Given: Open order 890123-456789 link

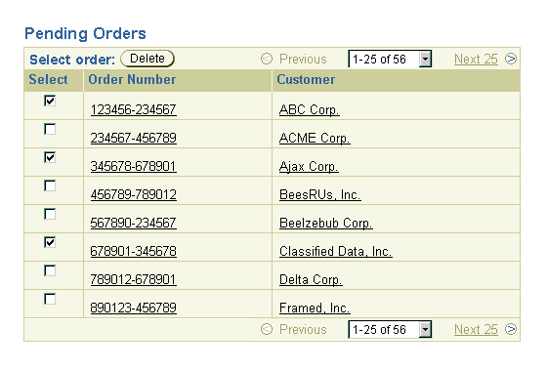Looking at the screenshot, I should 133,308.
